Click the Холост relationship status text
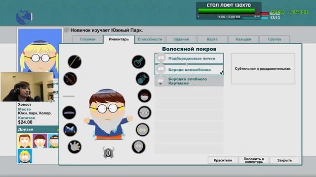Screen dimensions: 316x177 (25, 105)
